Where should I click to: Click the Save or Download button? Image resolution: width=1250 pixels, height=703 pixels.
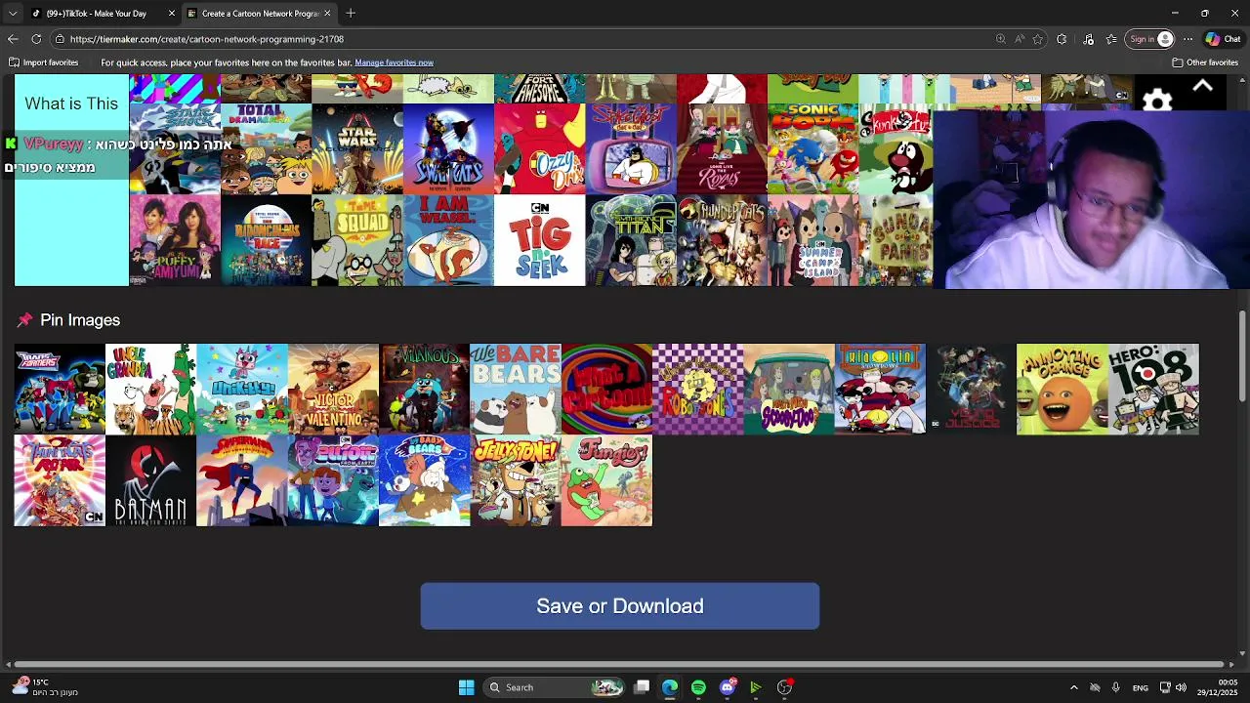pos(620,606)
